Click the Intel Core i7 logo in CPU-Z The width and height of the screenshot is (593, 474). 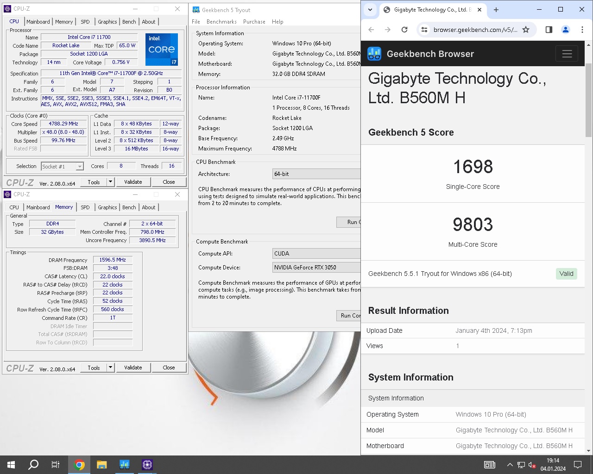click(x=162, y=49)
